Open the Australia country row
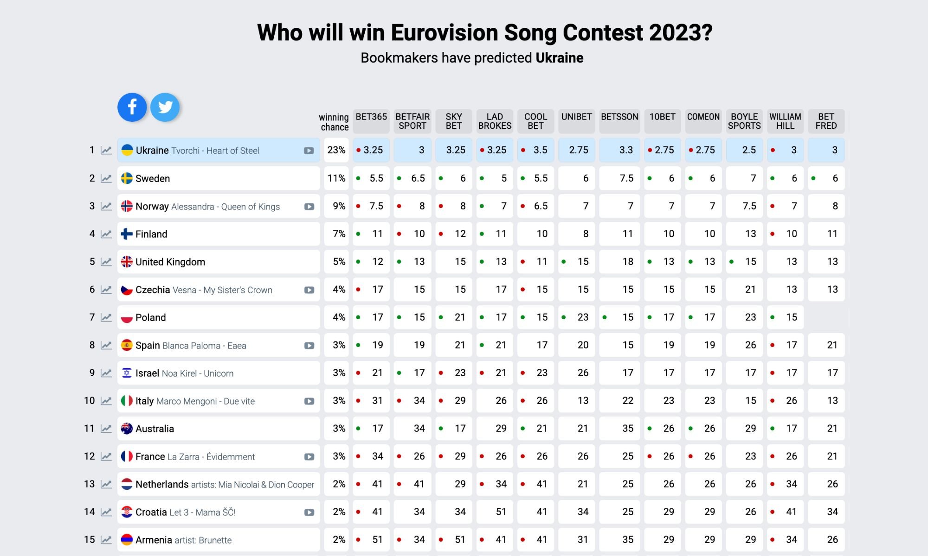 click(155, 429)
